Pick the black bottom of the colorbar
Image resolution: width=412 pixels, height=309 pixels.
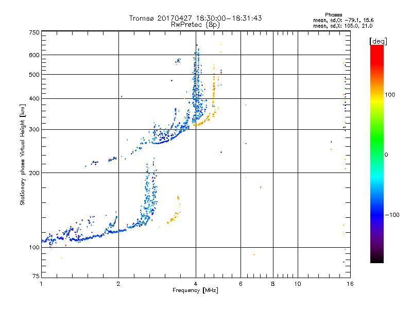pos(376,260)
